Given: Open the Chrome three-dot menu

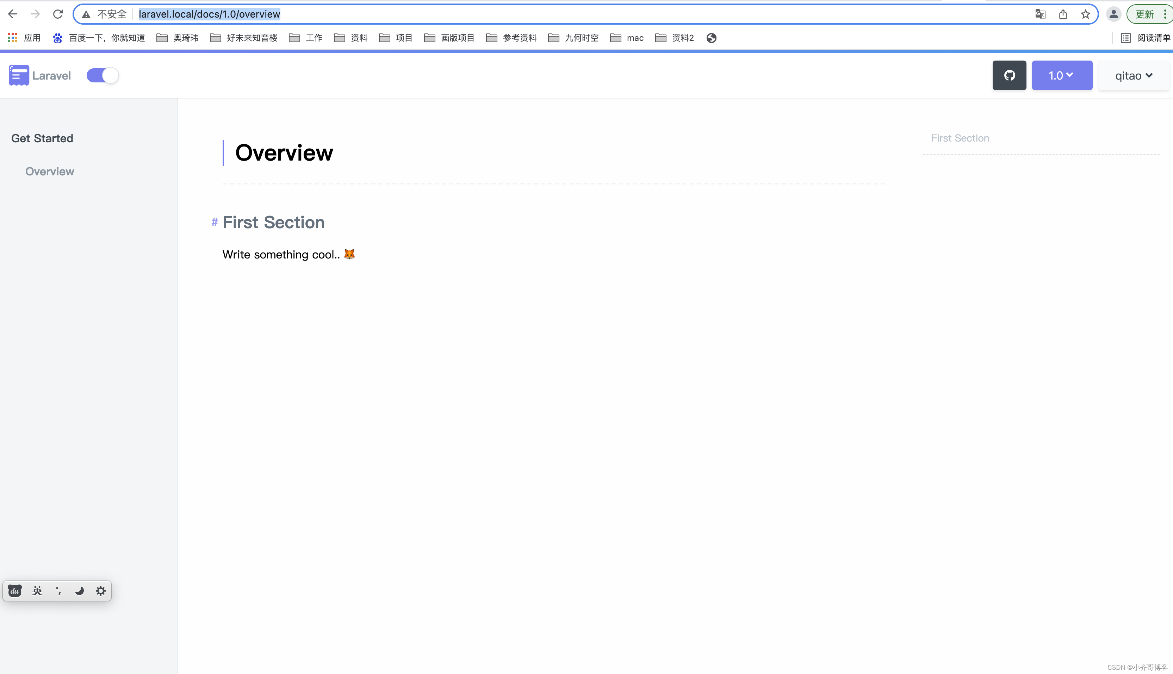Looking at the screenshot, I should click(1165, 14).
